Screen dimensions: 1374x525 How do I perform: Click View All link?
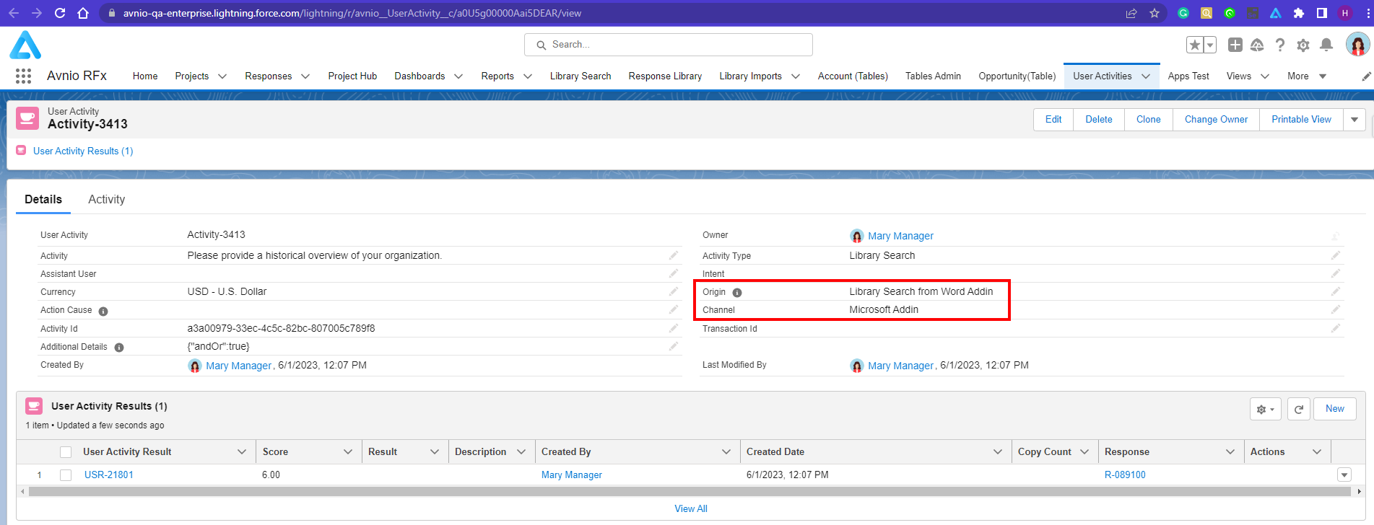[x=691, y=509]
